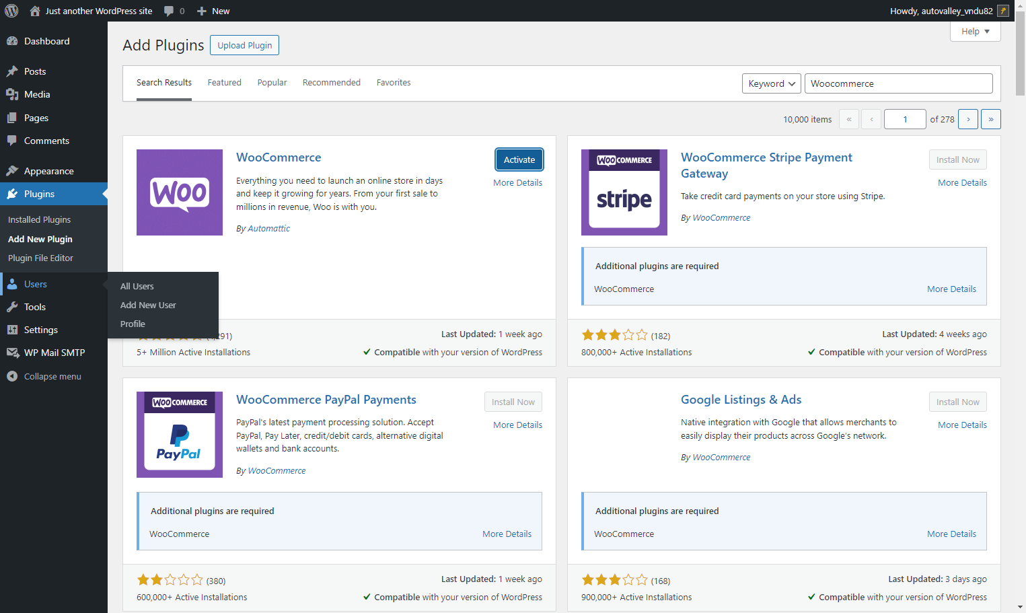Screen dimensions: 1026x613
Task: Click the current page number field
Action: tap(905, 119)
